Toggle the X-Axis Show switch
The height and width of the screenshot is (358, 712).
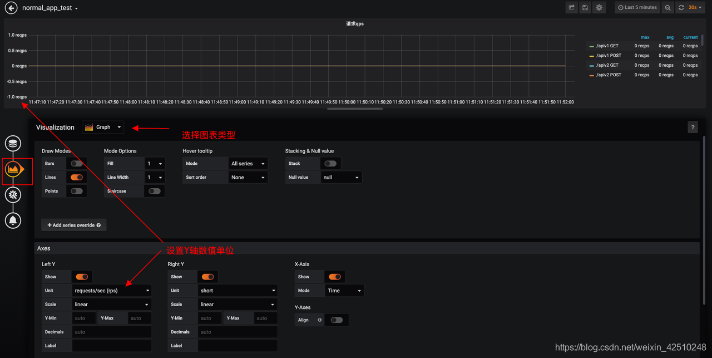click(x=335, y=277)
